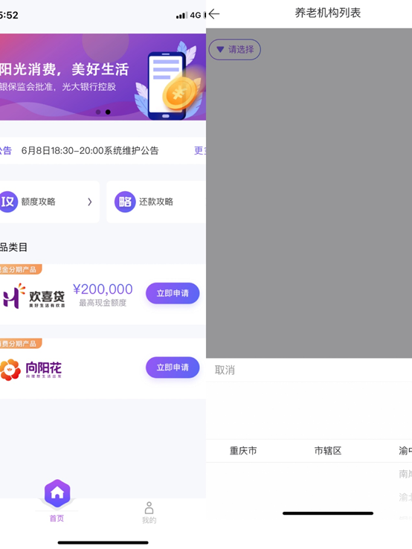
Task: Tap the back arrow on 养老机构列表 screen
Action: (x=214, y=14)
